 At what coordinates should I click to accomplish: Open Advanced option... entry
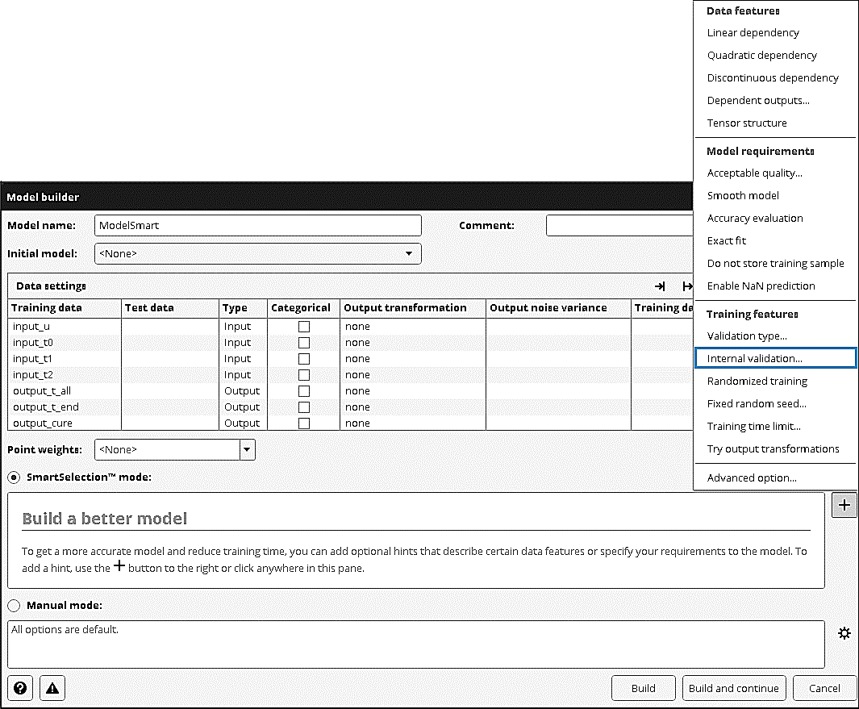coord(752,478)
